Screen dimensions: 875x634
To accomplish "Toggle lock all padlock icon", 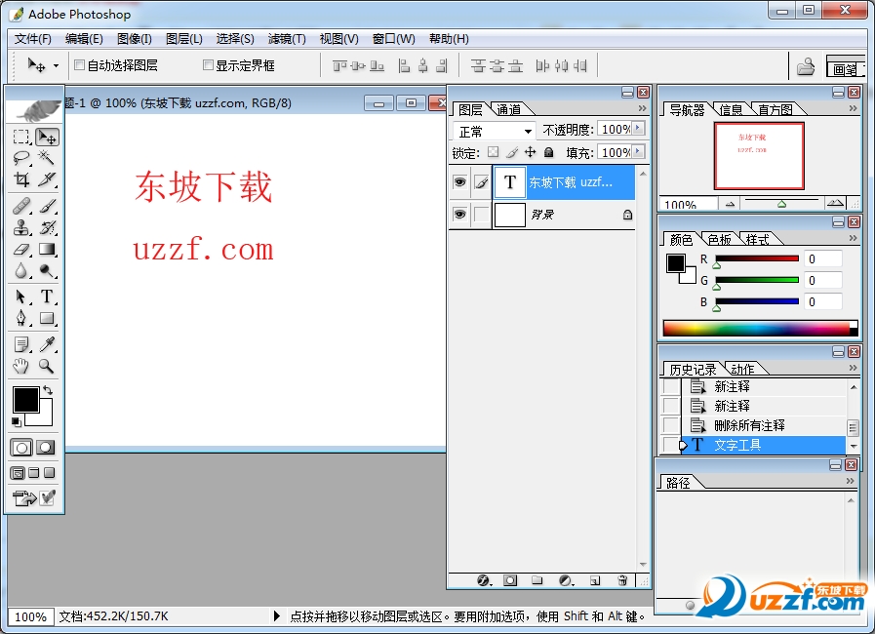I will [x=549, y=152].
